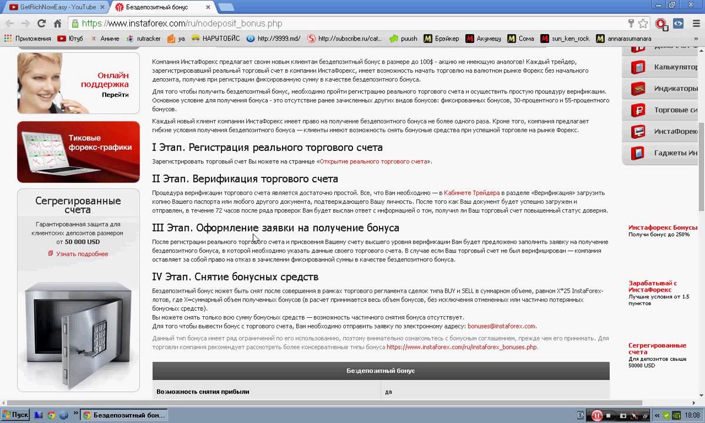Open the Ютуб bookmark
Image resolution: width=705 pixels, height=423 pixels.
coord(70,38)
